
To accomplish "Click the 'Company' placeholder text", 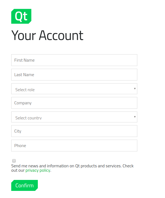I will point(23,103).
